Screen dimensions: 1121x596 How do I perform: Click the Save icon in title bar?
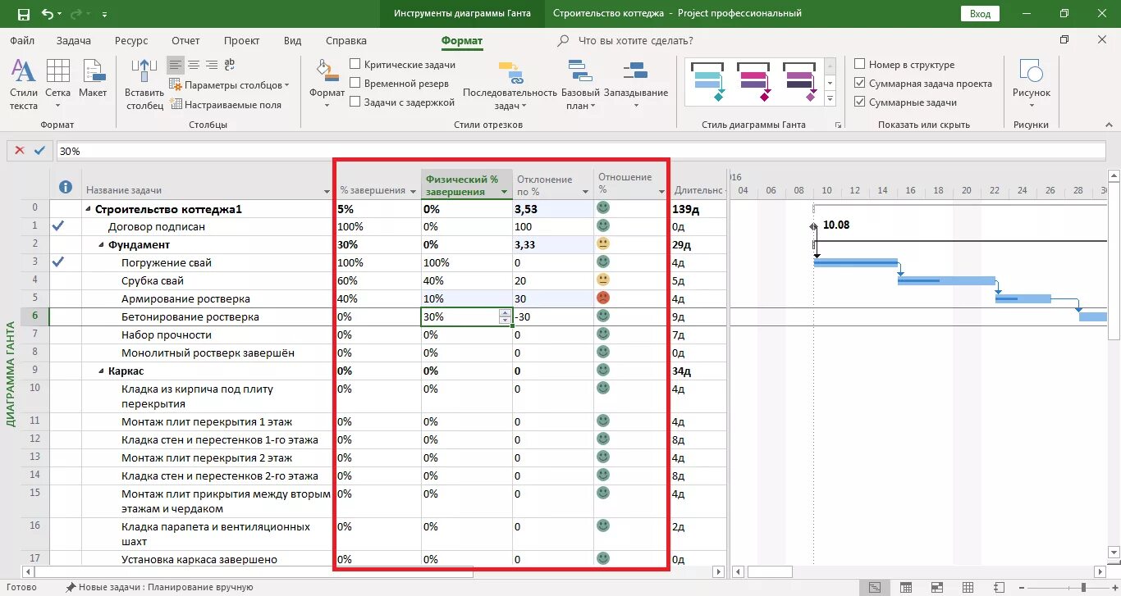coord(23,14)
